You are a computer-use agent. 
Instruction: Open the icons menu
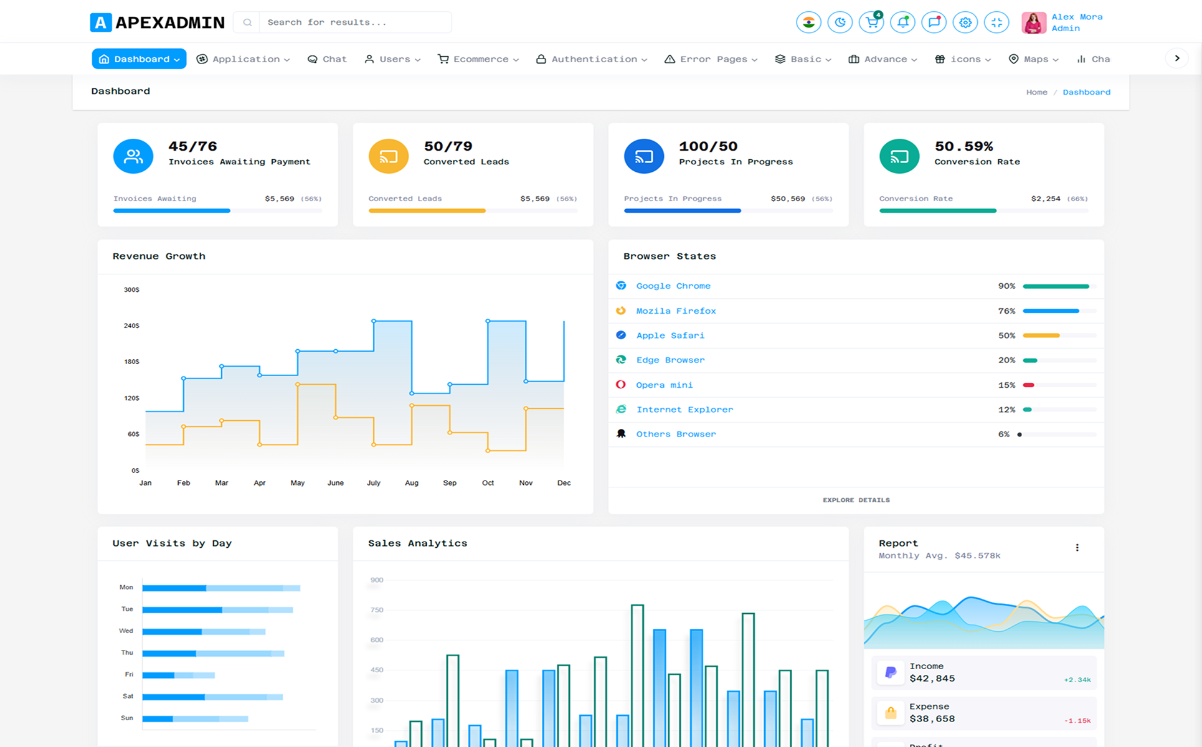pos(963,59)
